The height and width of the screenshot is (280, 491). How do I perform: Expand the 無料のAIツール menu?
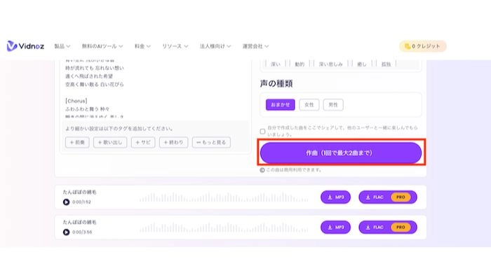pos(102,46)
